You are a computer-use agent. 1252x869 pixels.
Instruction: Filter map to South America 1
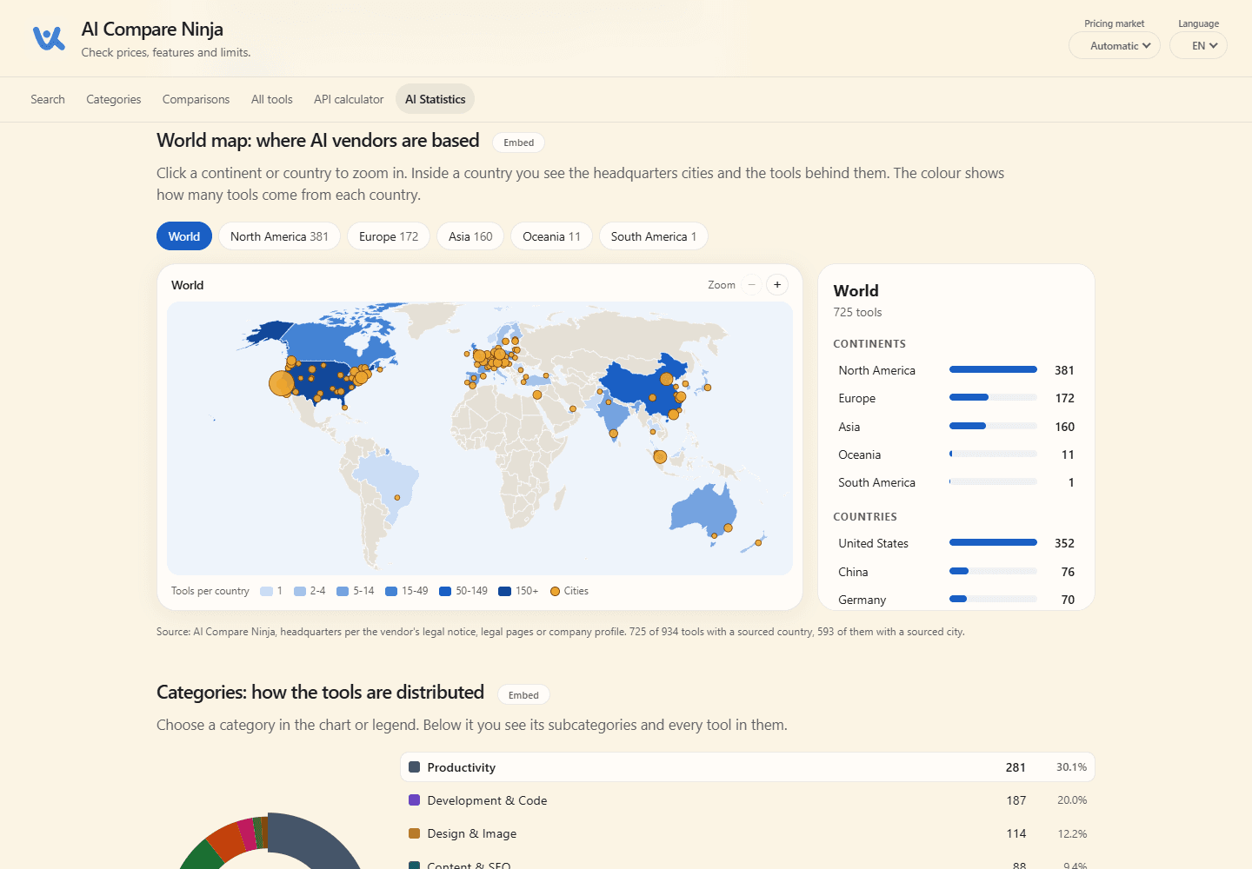tap(654, 236)
